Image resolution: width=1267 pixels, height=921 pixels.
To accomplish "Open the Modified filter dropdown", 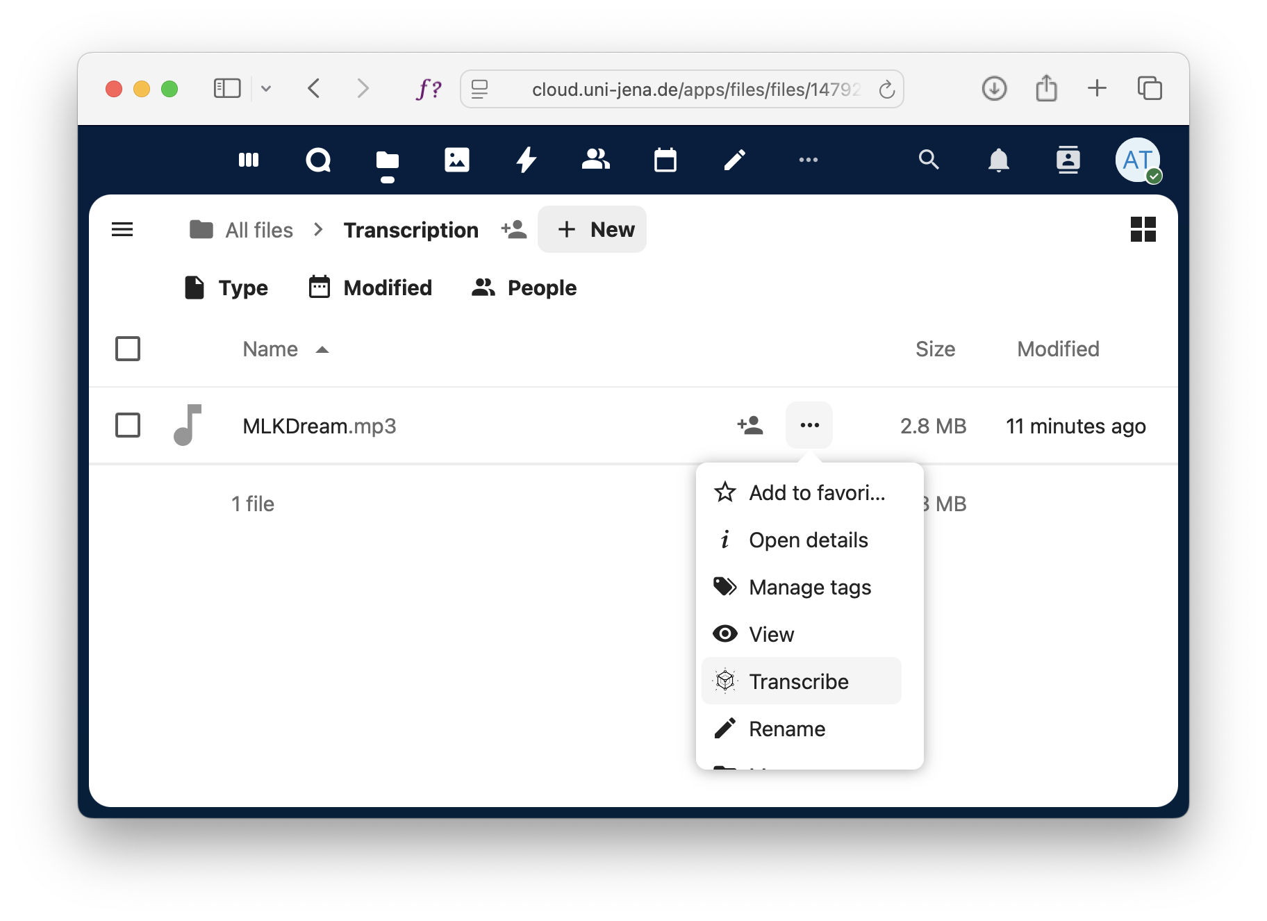I will tap(370, 288).
